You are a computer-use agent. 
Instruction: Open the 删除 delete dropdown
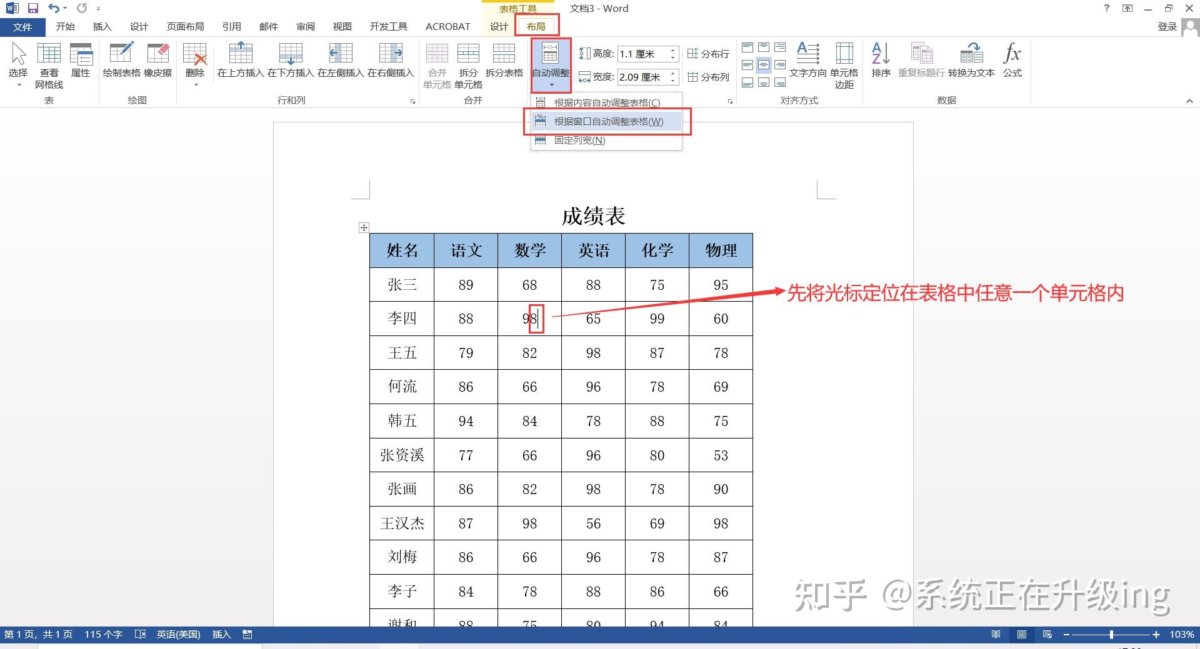tap(195, 65)
